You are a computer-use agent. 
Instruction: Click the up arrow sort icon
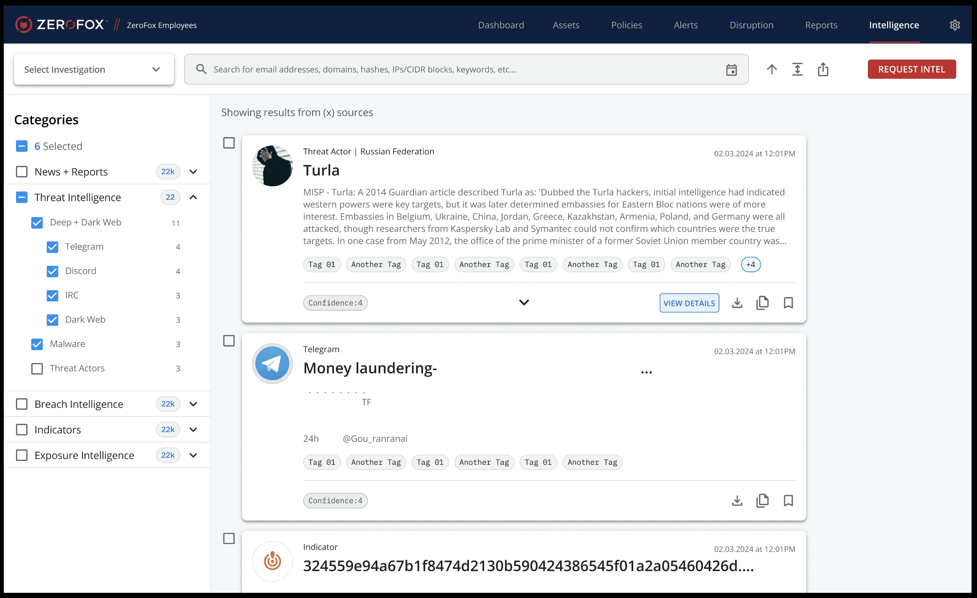(x=772, y=70)
